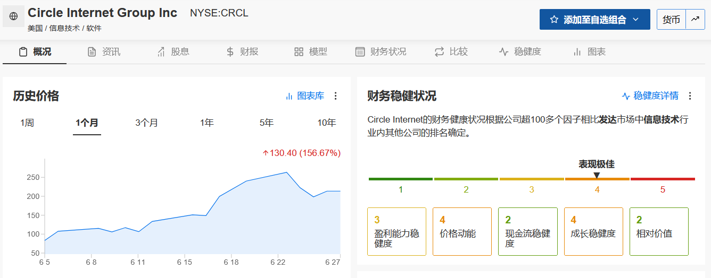Open the 图表库 link

point(305,96)
